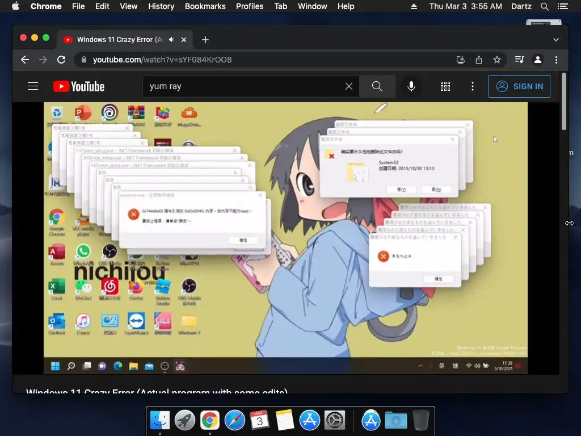Image resolution: width=581 pixels, height=436 pixels.
Task: Open Safari from the Dock
Action: tap(234, 421)
